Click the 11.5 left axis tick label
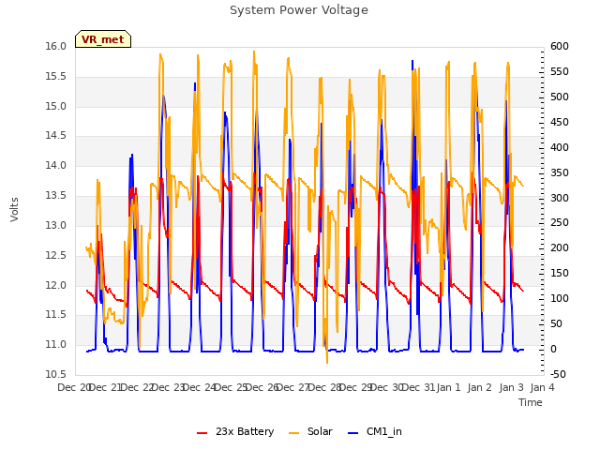600x450 pixels. pyautogui.click(x=56, y=315)
